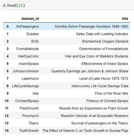The height and width of the screenshot is (136, 134).
Task: Select Survival of passengers on the Titanic
Action: coord(99,123)
